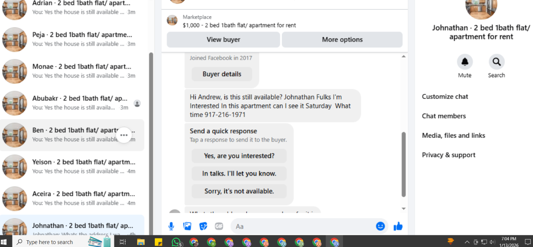
Task: Open the three-dots menu on Ben's chat
Action: click(124, 135)
